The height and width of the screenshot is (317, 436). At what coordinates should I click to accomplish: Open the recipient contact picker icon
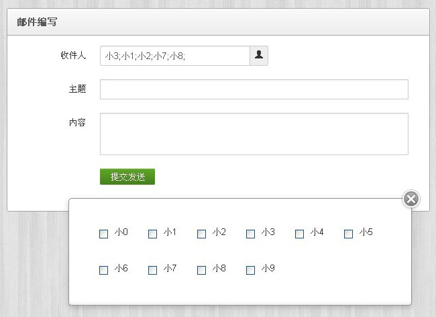point(259,56)
